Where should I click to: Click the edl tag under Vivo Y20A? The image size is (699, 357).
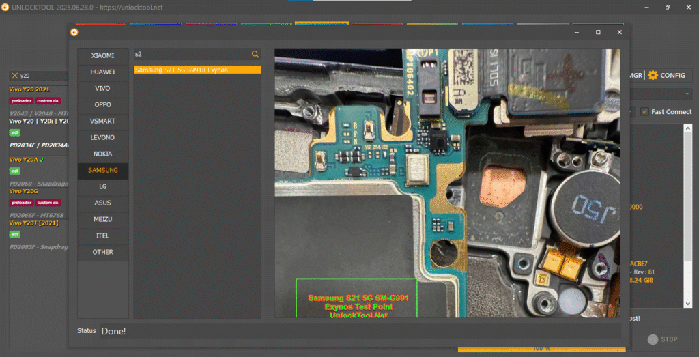pos(15,171)
